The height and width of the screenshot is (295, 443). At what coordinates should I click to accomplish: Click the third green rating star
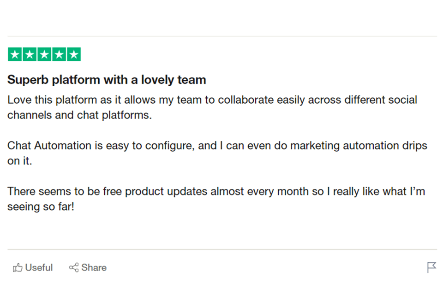click(x=44, y=54)
